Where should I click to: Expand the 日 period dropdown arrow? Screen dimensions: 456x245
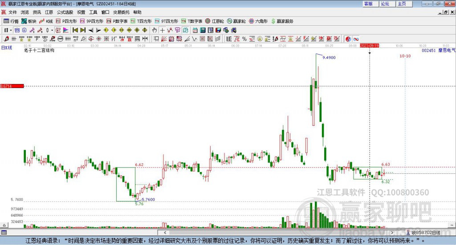tap(11, 30)
